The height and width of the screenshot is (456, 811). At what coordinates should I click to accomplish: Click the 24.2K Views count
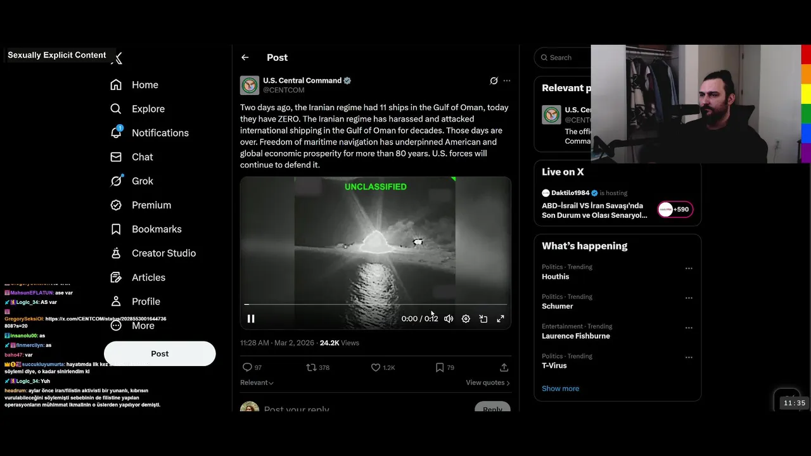(x=339, y=343)
